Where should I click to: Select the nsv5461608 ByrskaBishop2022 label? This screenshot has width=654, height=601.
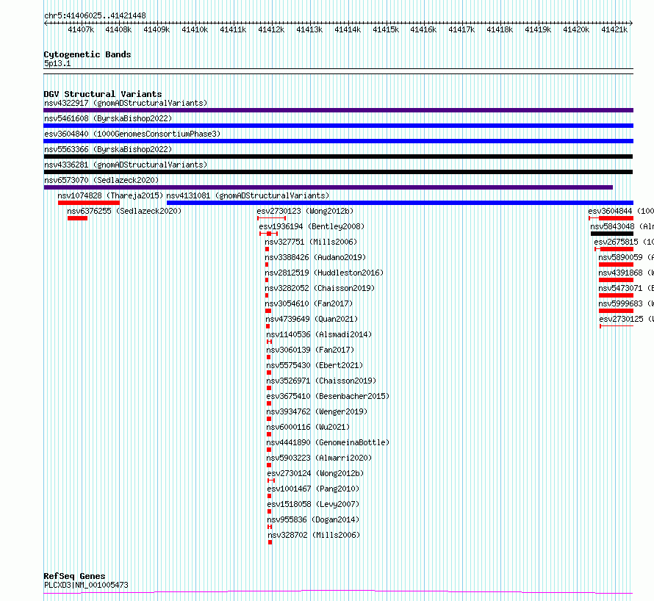(108, 118)
